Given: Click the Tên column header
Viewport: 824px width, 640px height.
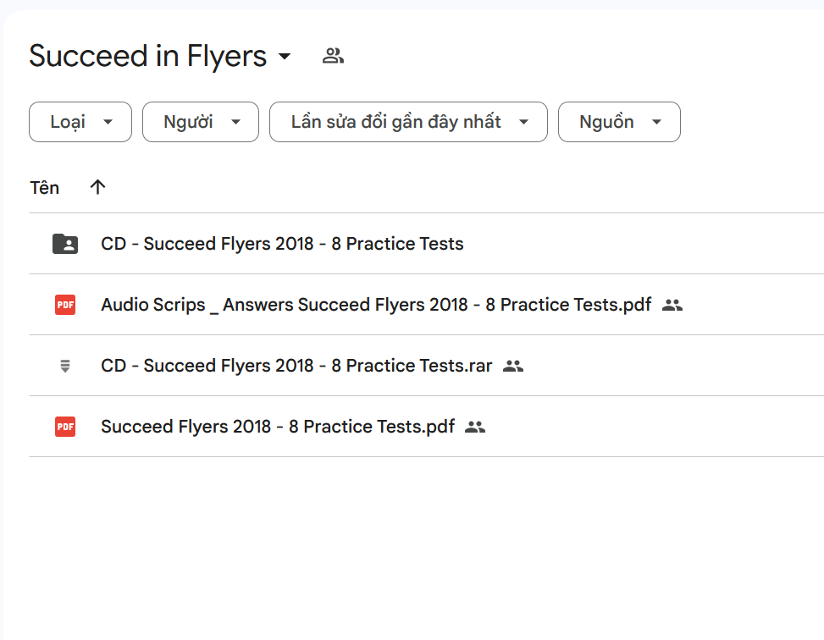Looking at the screenshot, I should pyautogui.click(x=45, y=187).
